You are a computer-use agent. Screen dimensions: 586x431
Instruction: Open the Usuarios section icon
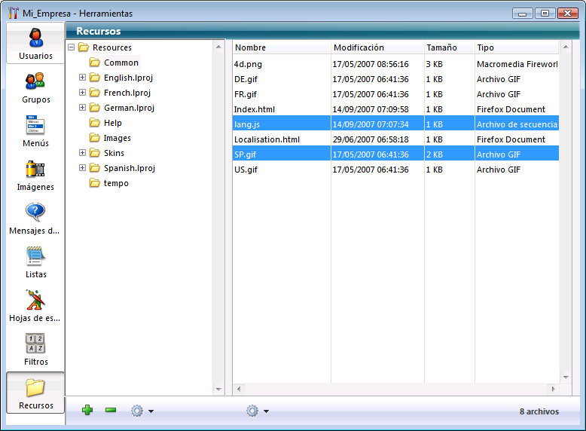click(x=35, y=38)
